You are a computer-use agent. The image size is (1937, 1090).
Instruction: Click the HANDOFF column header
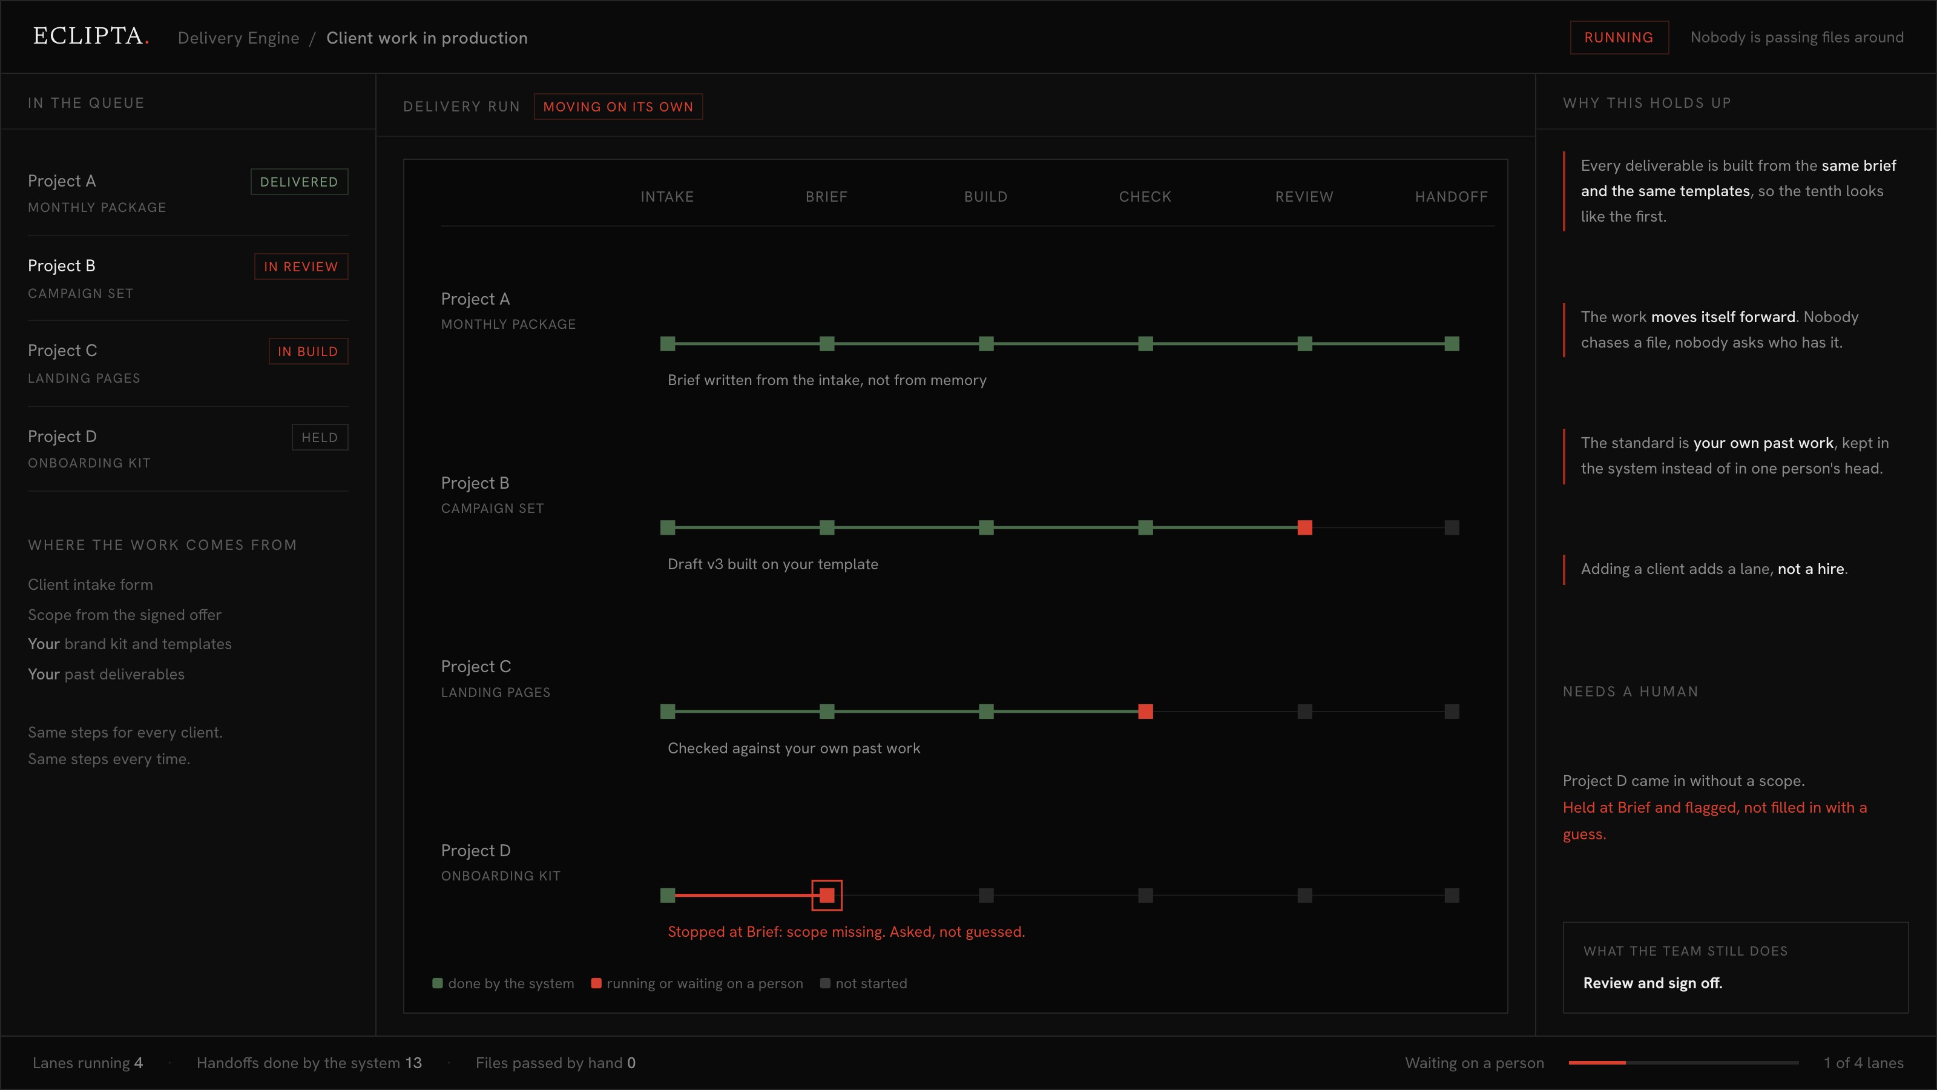tap(1452, 196)
